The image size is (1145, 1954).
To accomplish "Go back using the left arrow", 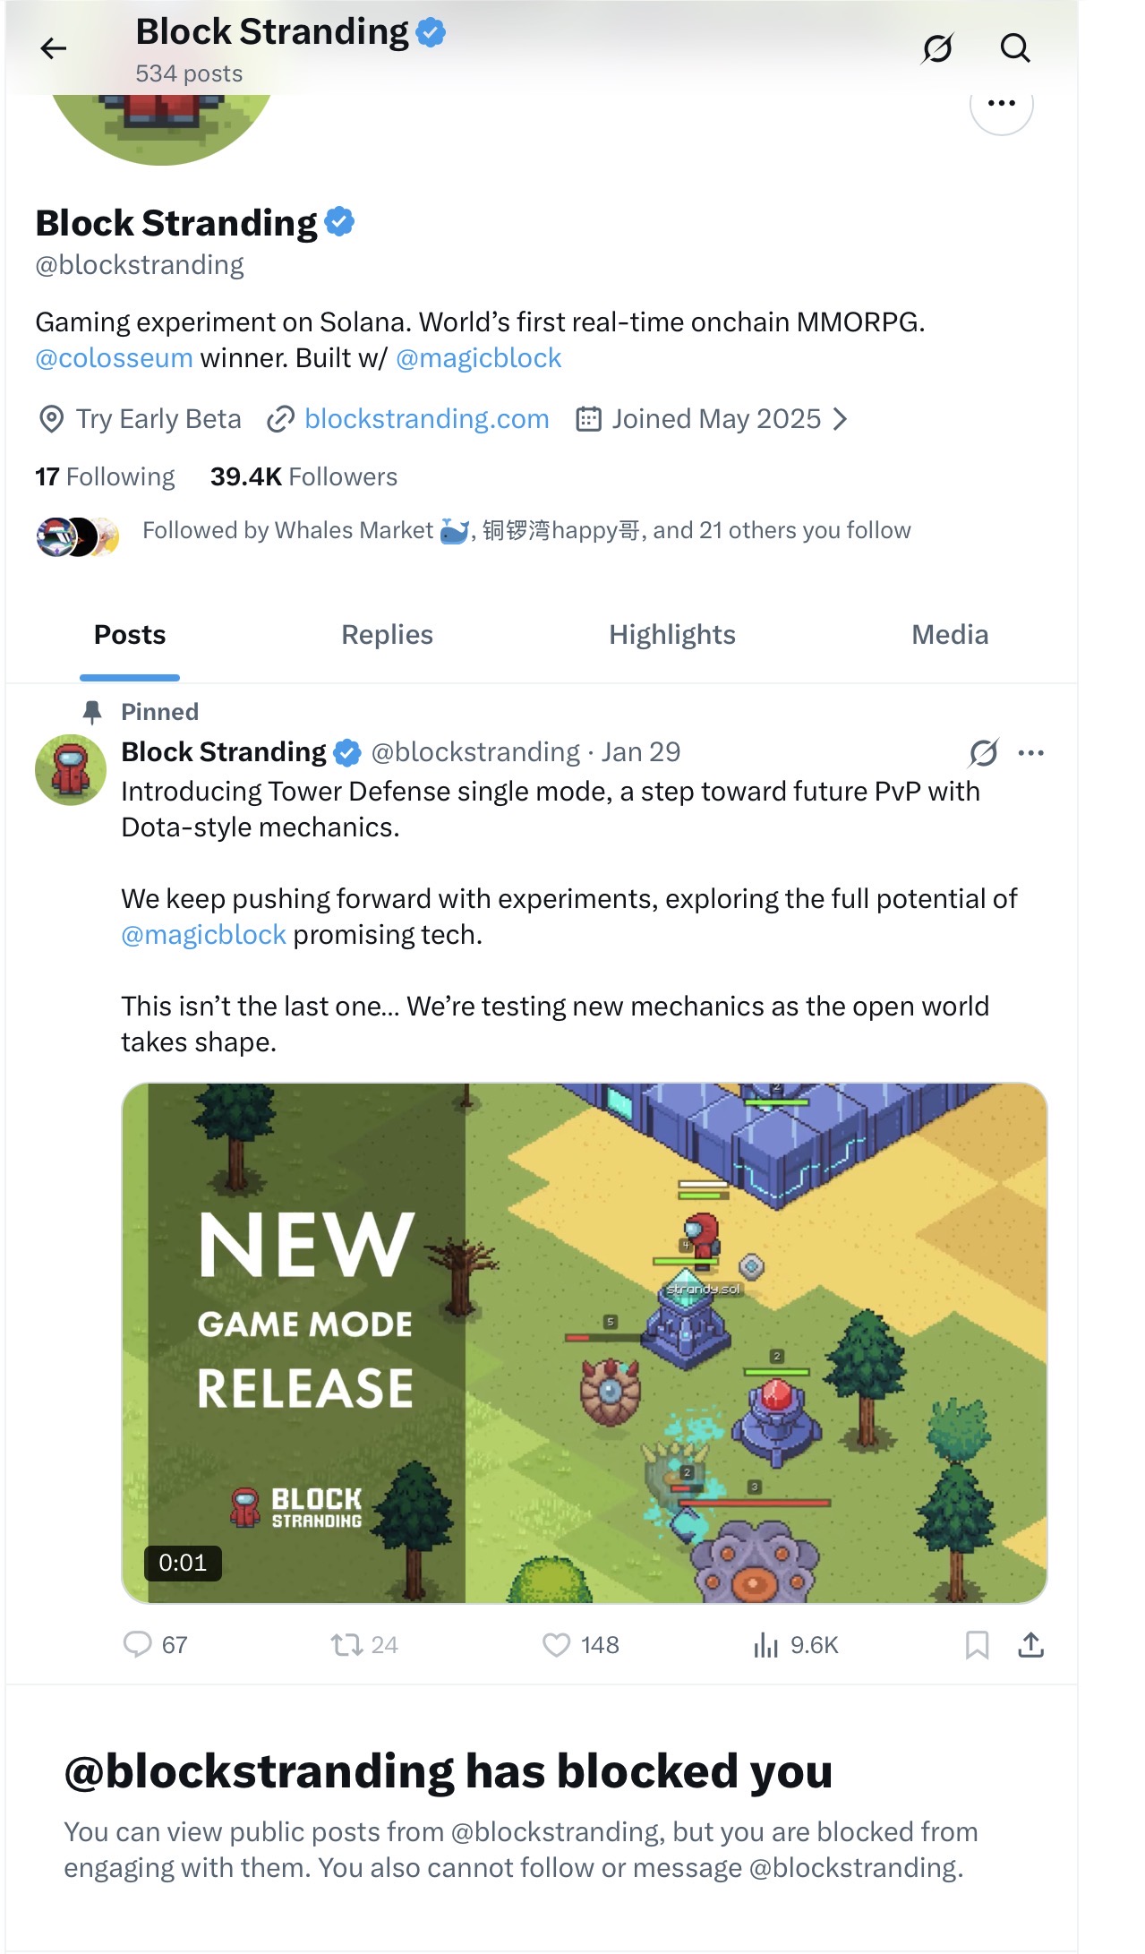I will coord(54,47).
